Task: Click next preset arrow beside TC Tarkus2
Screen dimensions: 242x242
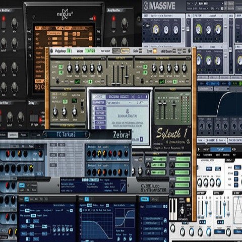Action: (x=87, y=135)
